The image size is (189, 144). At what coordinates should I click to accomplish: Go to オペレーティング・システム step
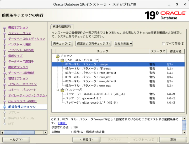(28, 95)
